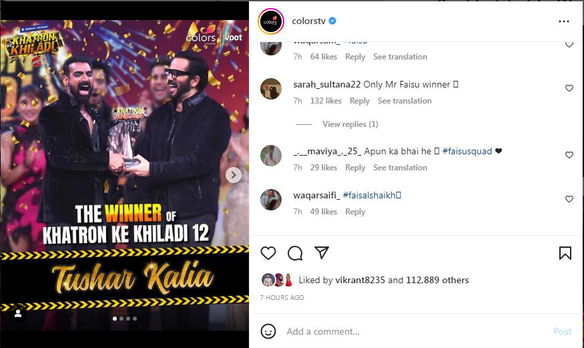Like the post with heart icon
Viewport: 584px width, 348px height.
(268, 253)
